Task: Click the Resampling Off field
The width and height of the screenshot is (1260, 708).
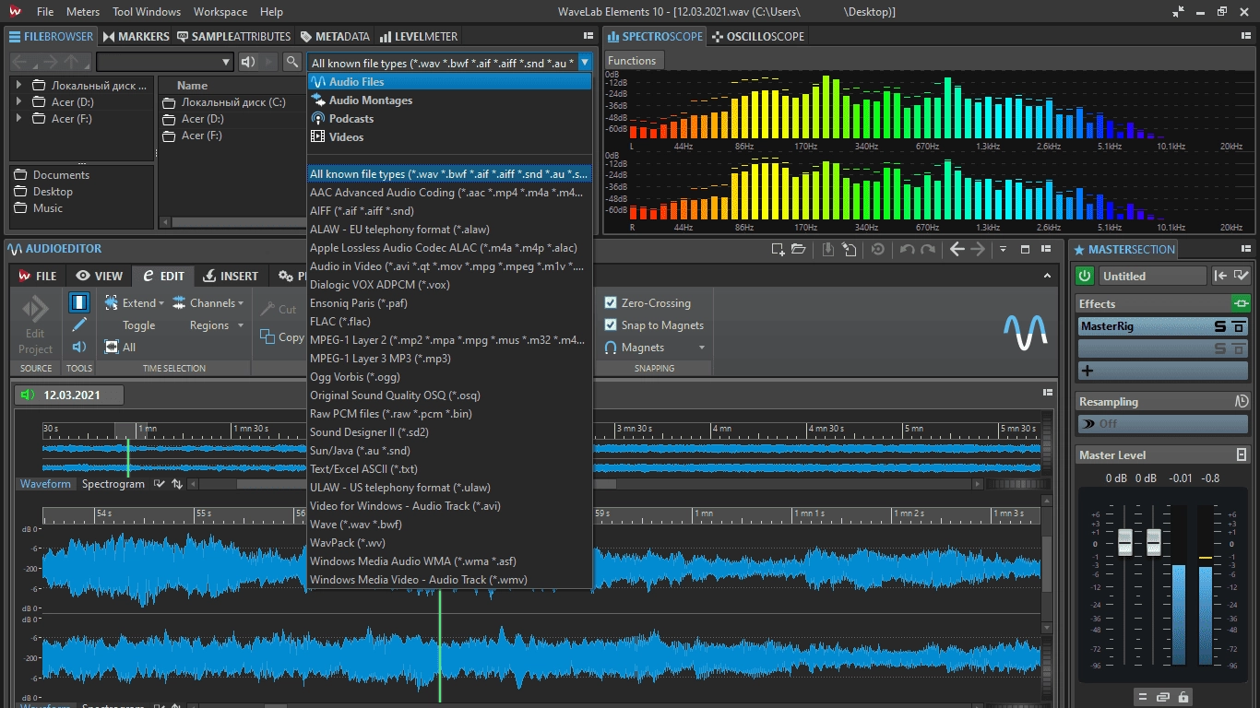Action: [x=1164, y=423]
